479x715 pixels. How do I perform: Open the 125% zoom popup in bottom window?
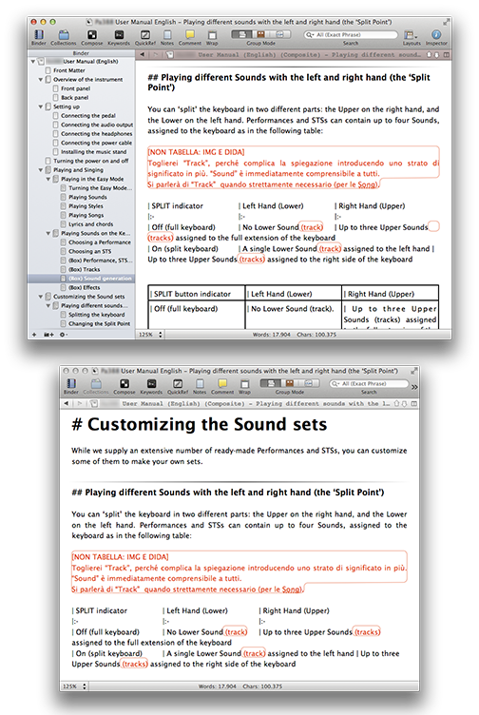[x=75, y=686]
